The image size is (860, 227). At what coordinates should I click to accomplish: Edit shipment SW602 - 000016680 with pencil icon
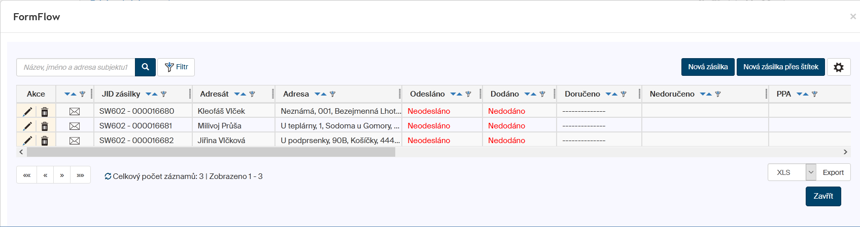pos(27,111)
